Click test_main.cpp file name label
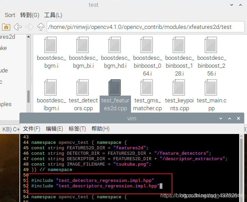 point(212,104)
